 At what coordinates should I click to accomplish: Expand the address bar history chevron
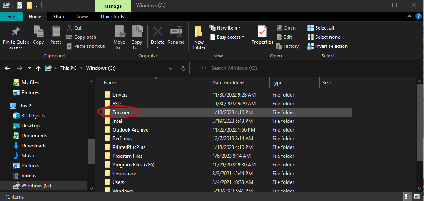point(171,68)
